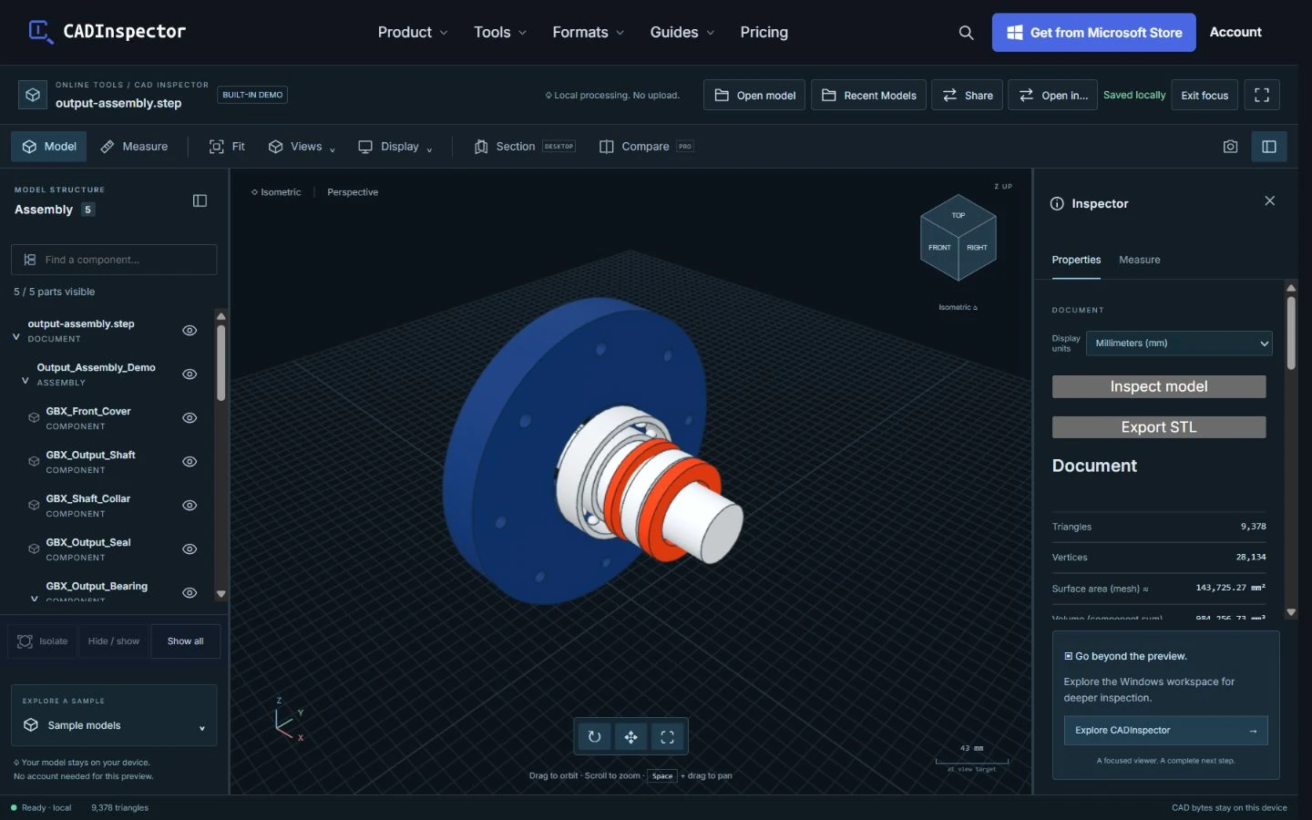Image resolution: width=1312 pixels, height=820 pixels.
Task: Select the Properties tab in Inspector
Action: (x=1076, y=261)
